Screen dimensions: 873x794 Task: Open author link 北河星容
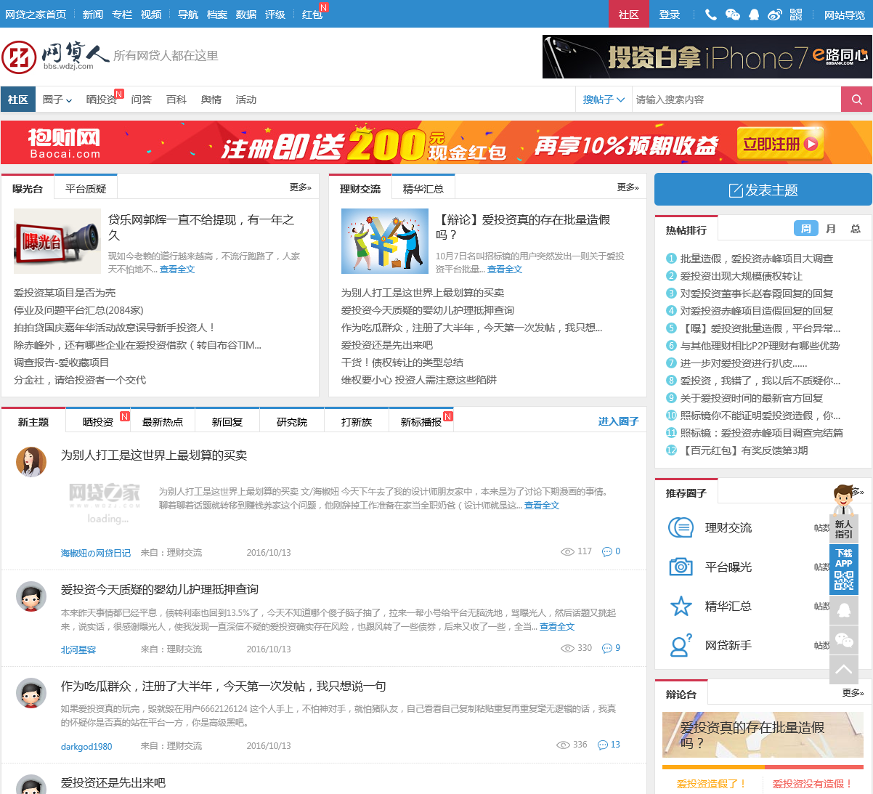click(x=78, y=649)
